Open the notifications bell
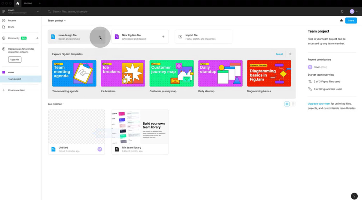Screen dimensions: 362x200 click(342, 12)
